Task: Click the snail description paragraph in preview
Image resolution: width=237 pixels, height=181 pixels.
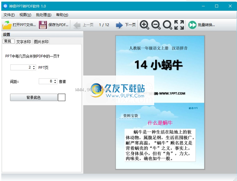Action: [160, 145]
